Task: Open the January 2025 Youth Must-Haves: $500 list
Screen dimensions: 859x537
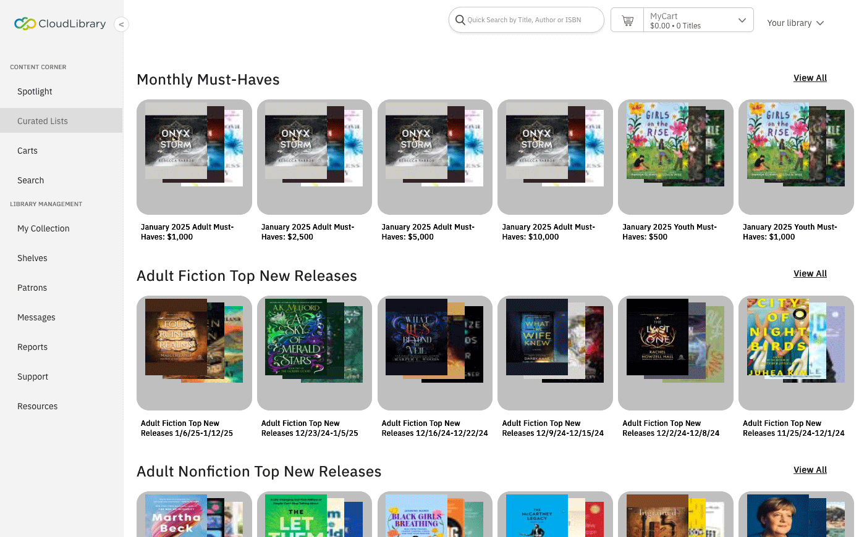Action: [675, 157]
